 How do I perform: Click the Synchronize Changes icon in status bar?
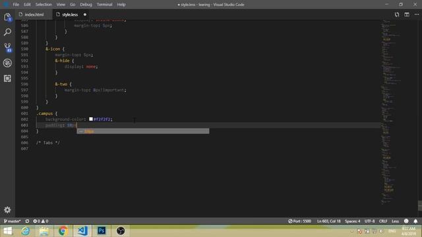point(27,221)
